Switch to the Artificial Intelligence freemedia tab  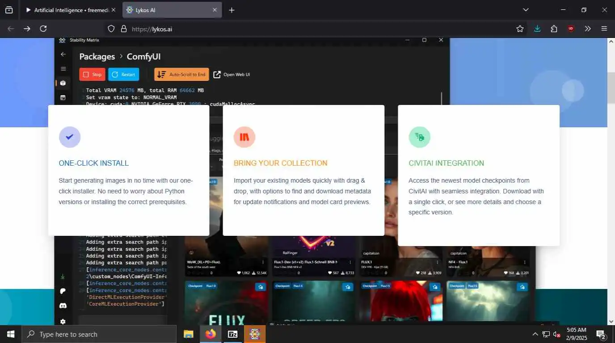tap(70, 10)
